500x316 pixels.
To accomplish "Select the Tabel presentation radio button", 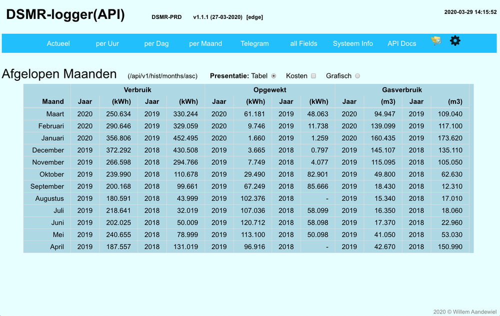I will point(273,76).
